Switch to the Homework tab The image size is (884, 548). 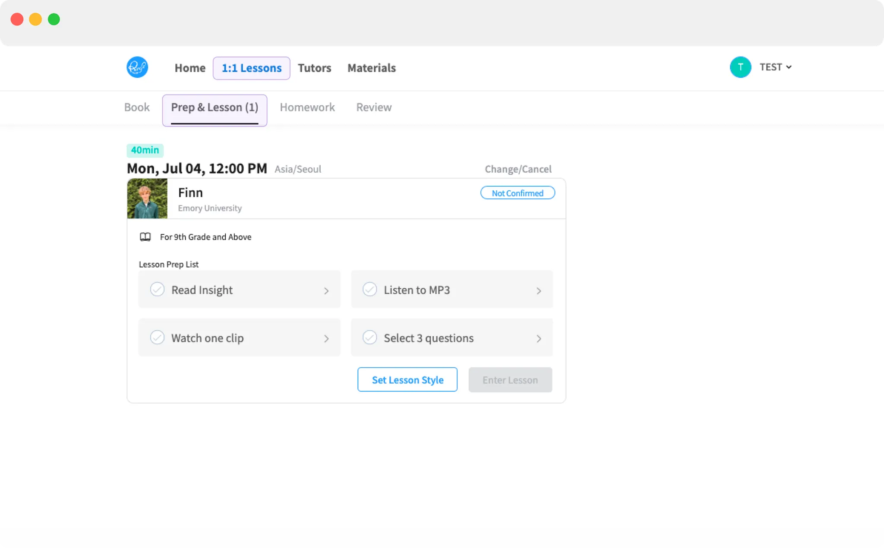[x=307, y=107]
